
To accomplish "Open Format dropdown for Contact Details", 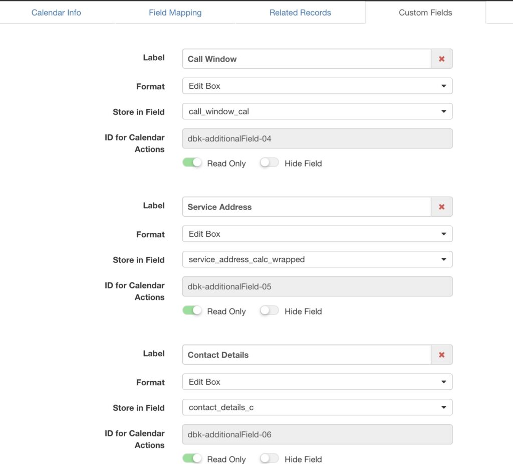I will click(x=317, y=382).
